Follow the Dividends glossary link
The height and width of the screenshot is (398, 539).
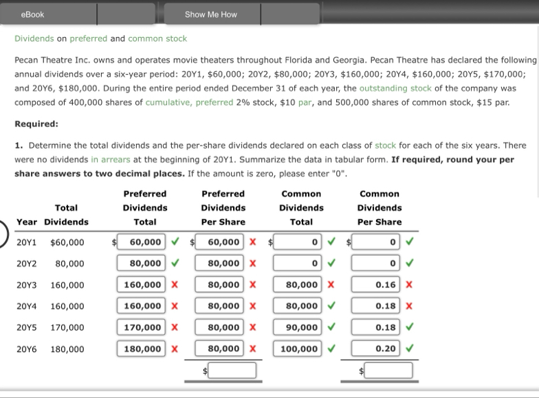tap(34, 38)
